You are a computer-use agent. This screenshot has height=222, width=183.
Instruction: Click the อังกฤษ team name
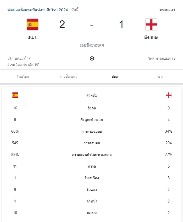tap(151, 37)
